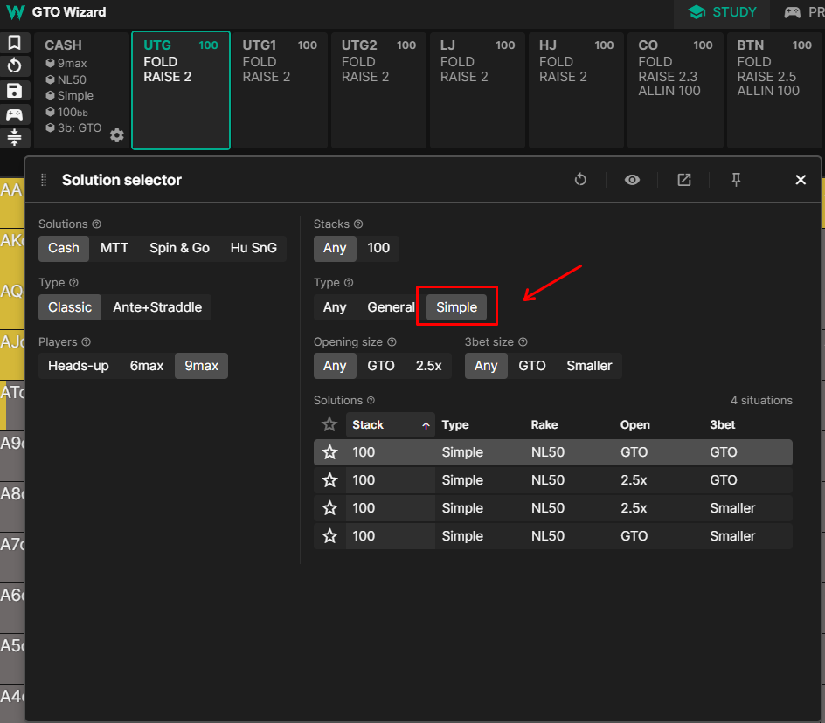Select the UTG1 position card
The image size is (825, 723).
click(280, 91)
